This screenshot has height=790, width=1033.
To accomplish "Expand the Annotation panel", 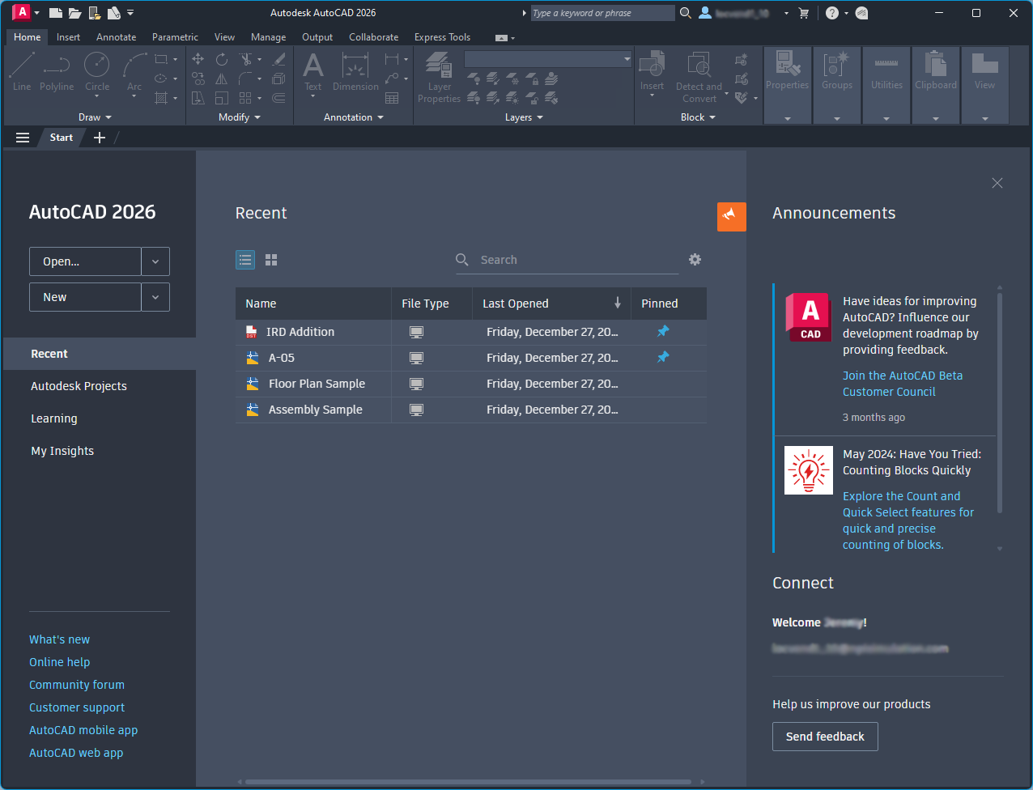I will pyautogui.click(x=354, y=117).
